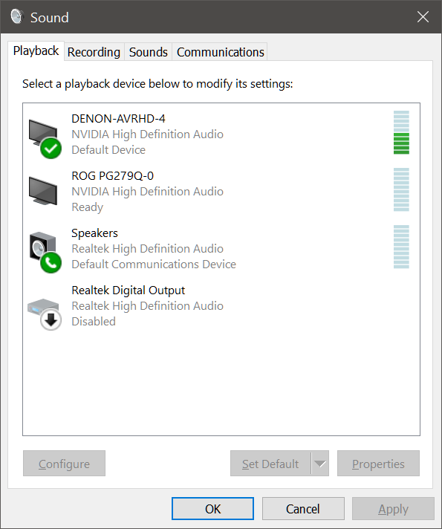
Task: Click the Cancel button
Action: coord(303,509)
